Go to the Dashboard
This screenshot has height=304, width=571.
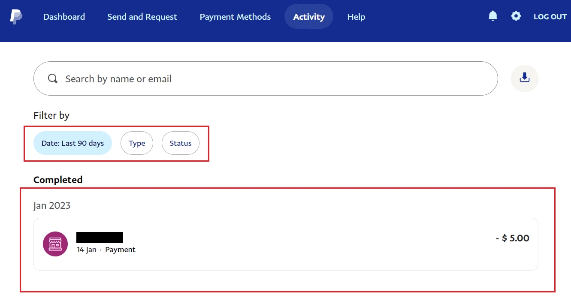tap(63, 17)
